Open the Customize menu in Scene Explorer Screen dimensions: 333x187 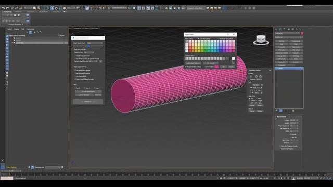click(x=30, y=29)
